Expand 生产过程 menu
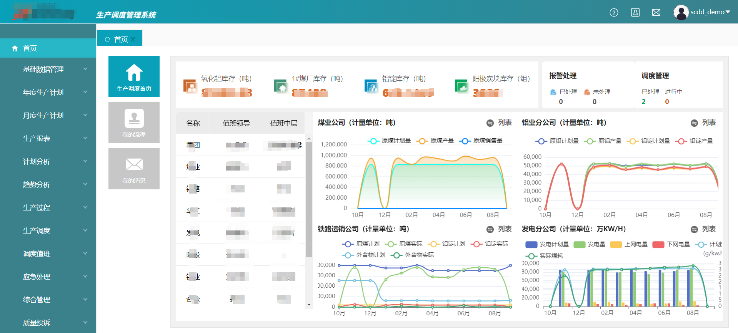This screenshot has width=738, height=333. pyautogui.click(x=48, y=207)
